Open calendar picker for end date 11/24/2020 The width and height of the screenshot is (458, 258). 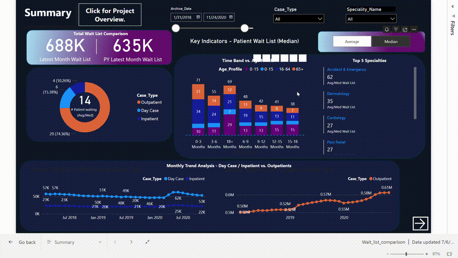[231, 17]
